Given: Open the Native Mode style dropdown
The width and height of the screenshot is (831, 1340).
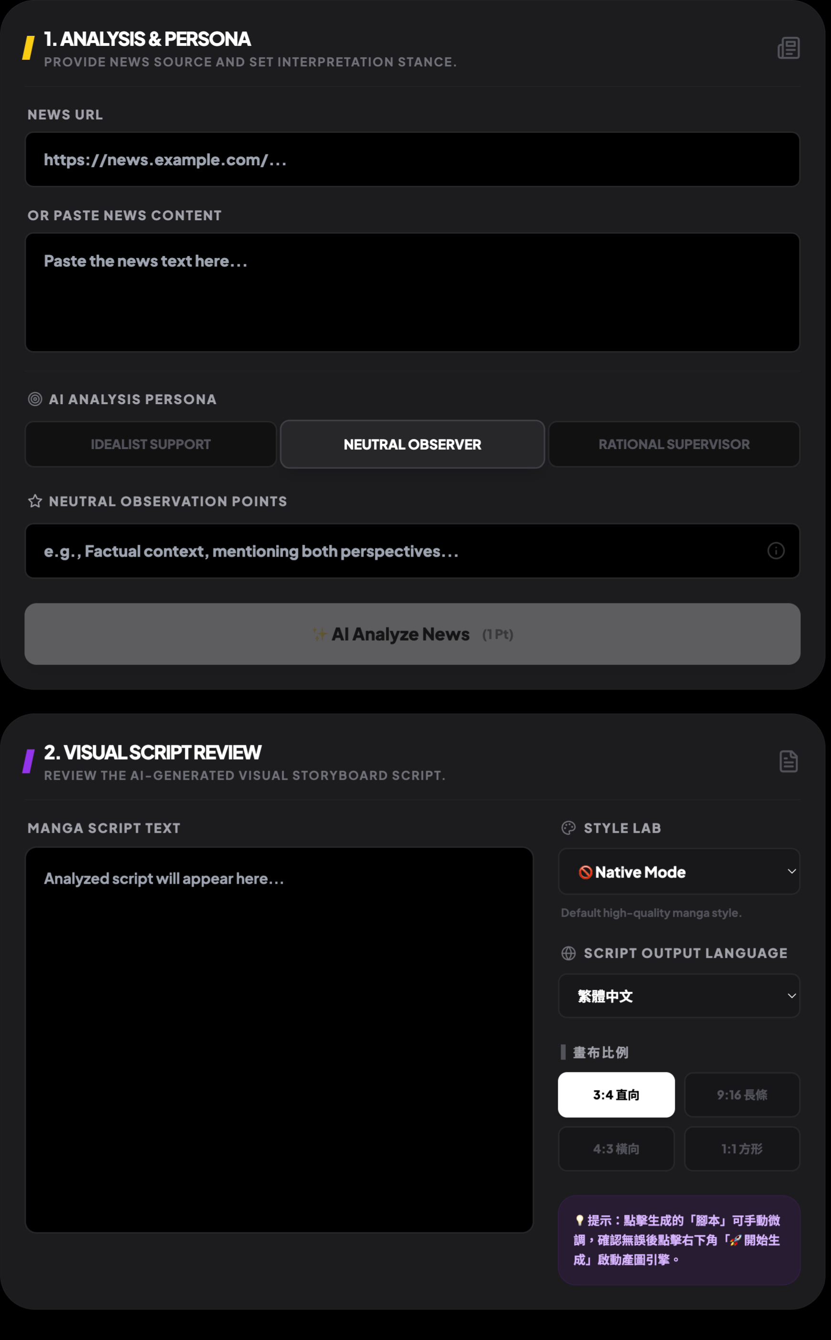Looking at the screenshot, I should pos(679,872).
